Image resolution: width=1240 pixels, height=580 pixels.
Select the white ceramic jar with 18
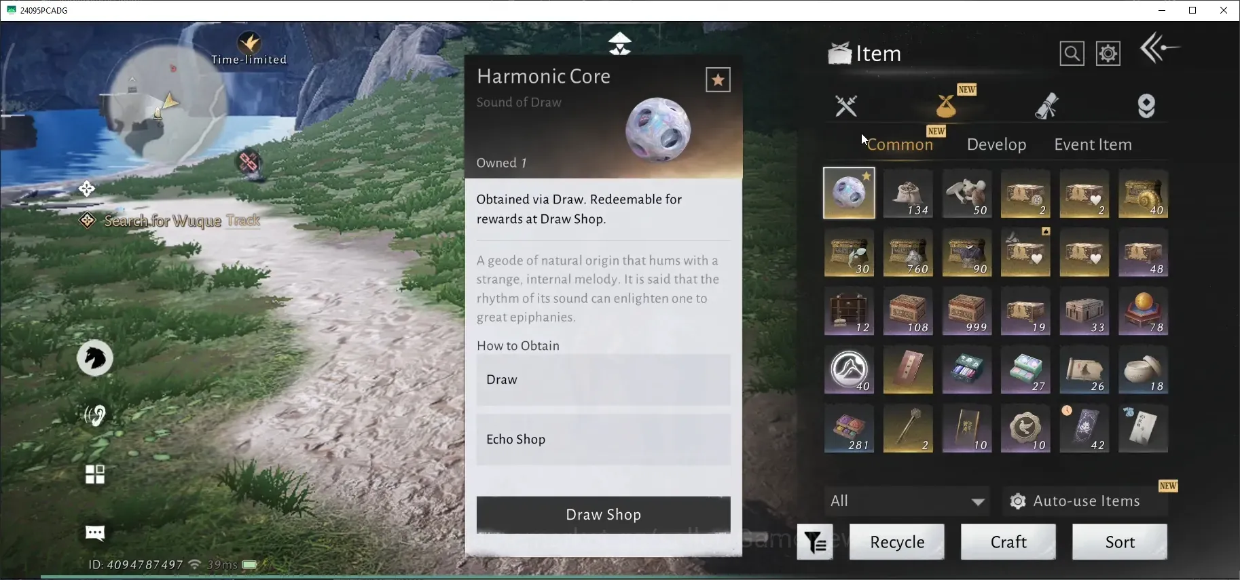pyautogui.click(x=1144, y=370)
